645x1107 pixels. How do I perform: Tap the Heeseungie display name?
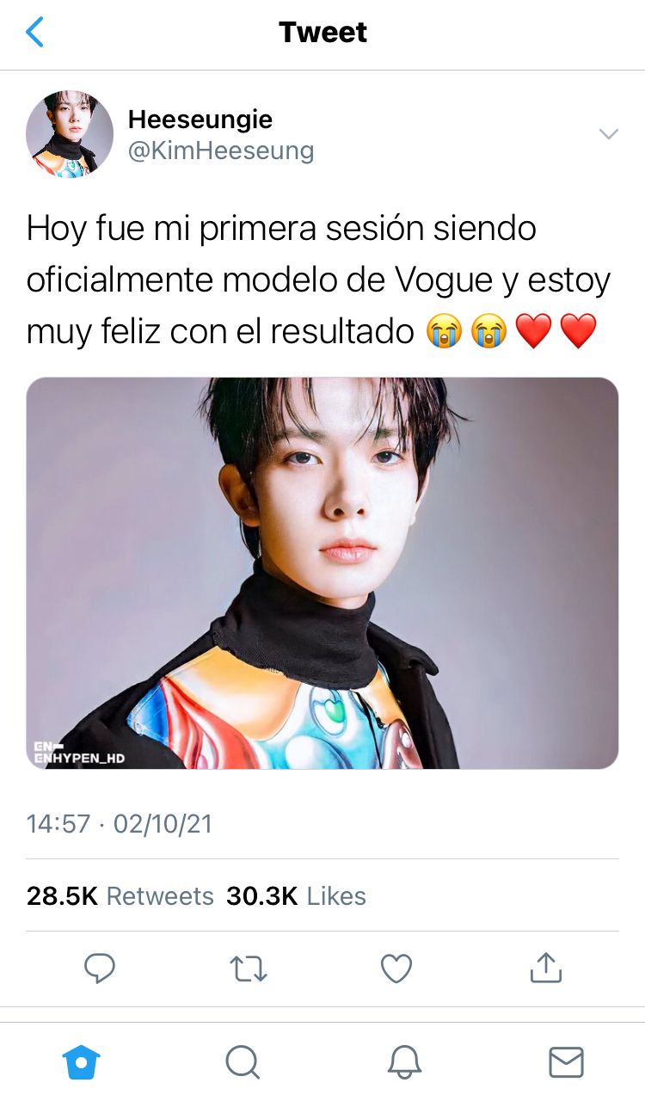(200, 120)
